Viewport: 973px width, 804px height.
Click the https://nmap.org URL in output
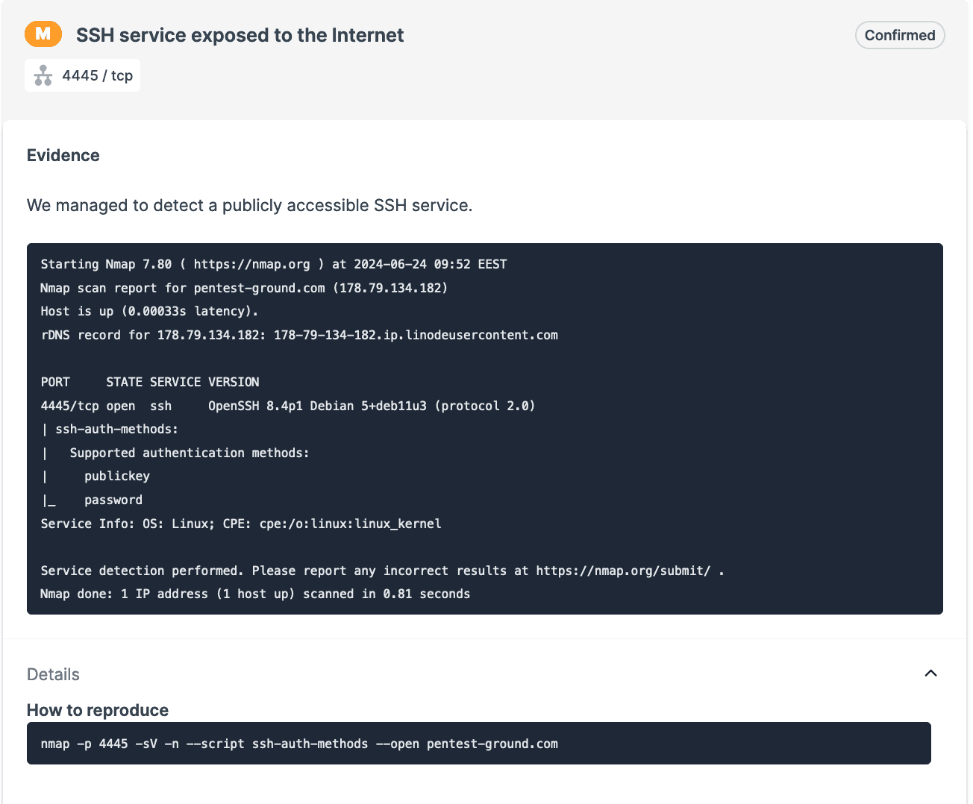[251, 264]
